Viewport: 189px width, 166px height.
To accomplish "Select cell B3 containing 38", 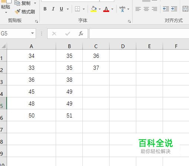I will [x=69, y=79].
